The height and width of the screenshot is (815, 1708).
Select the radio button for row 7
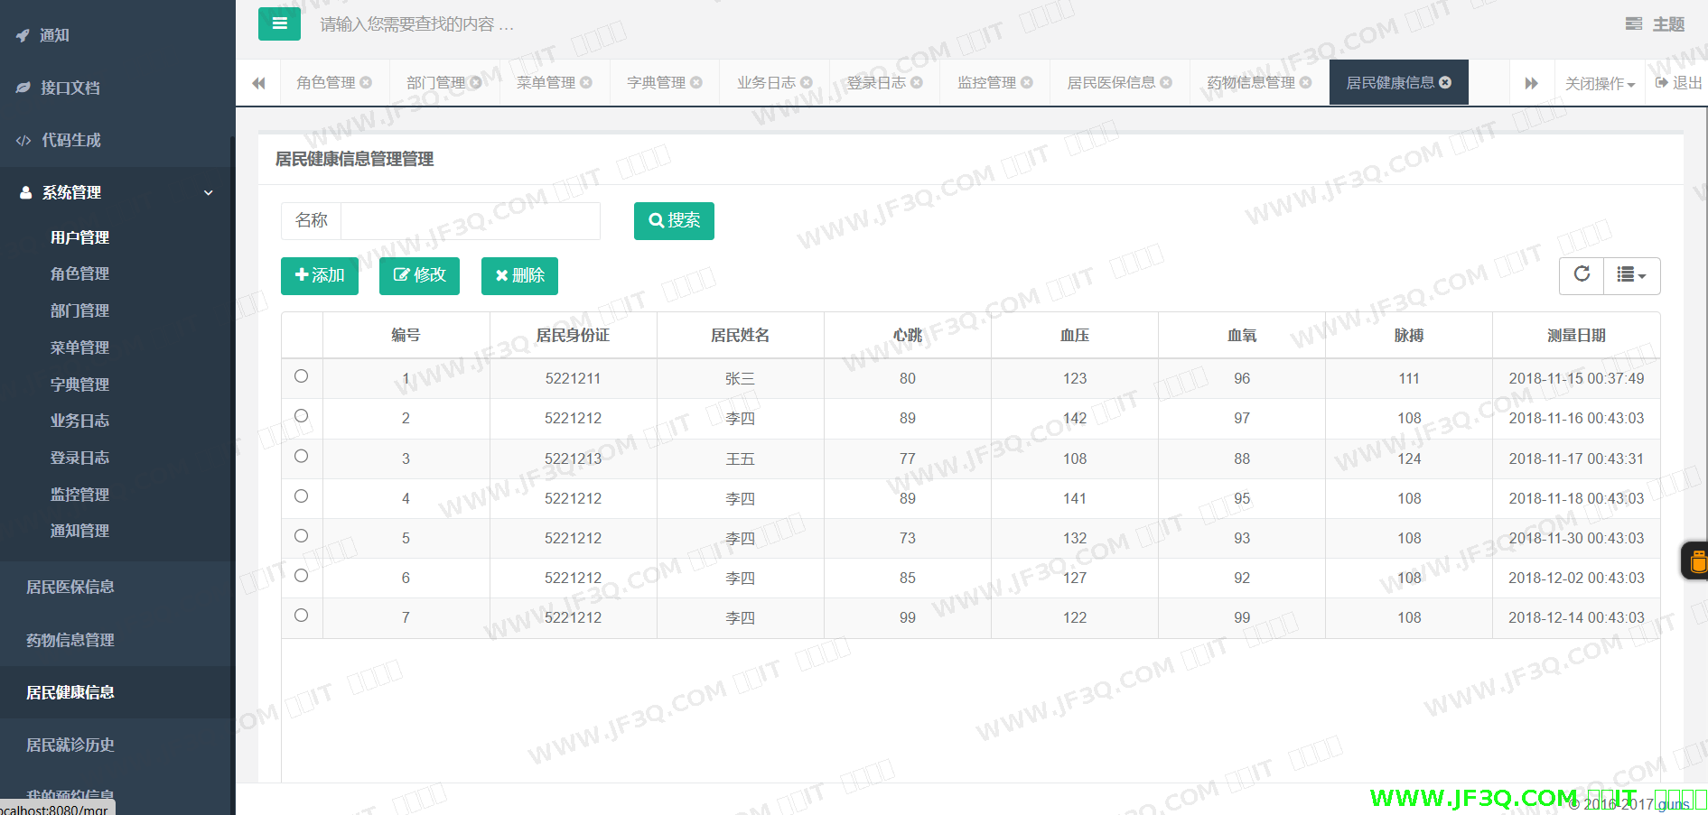coord(302,616)
